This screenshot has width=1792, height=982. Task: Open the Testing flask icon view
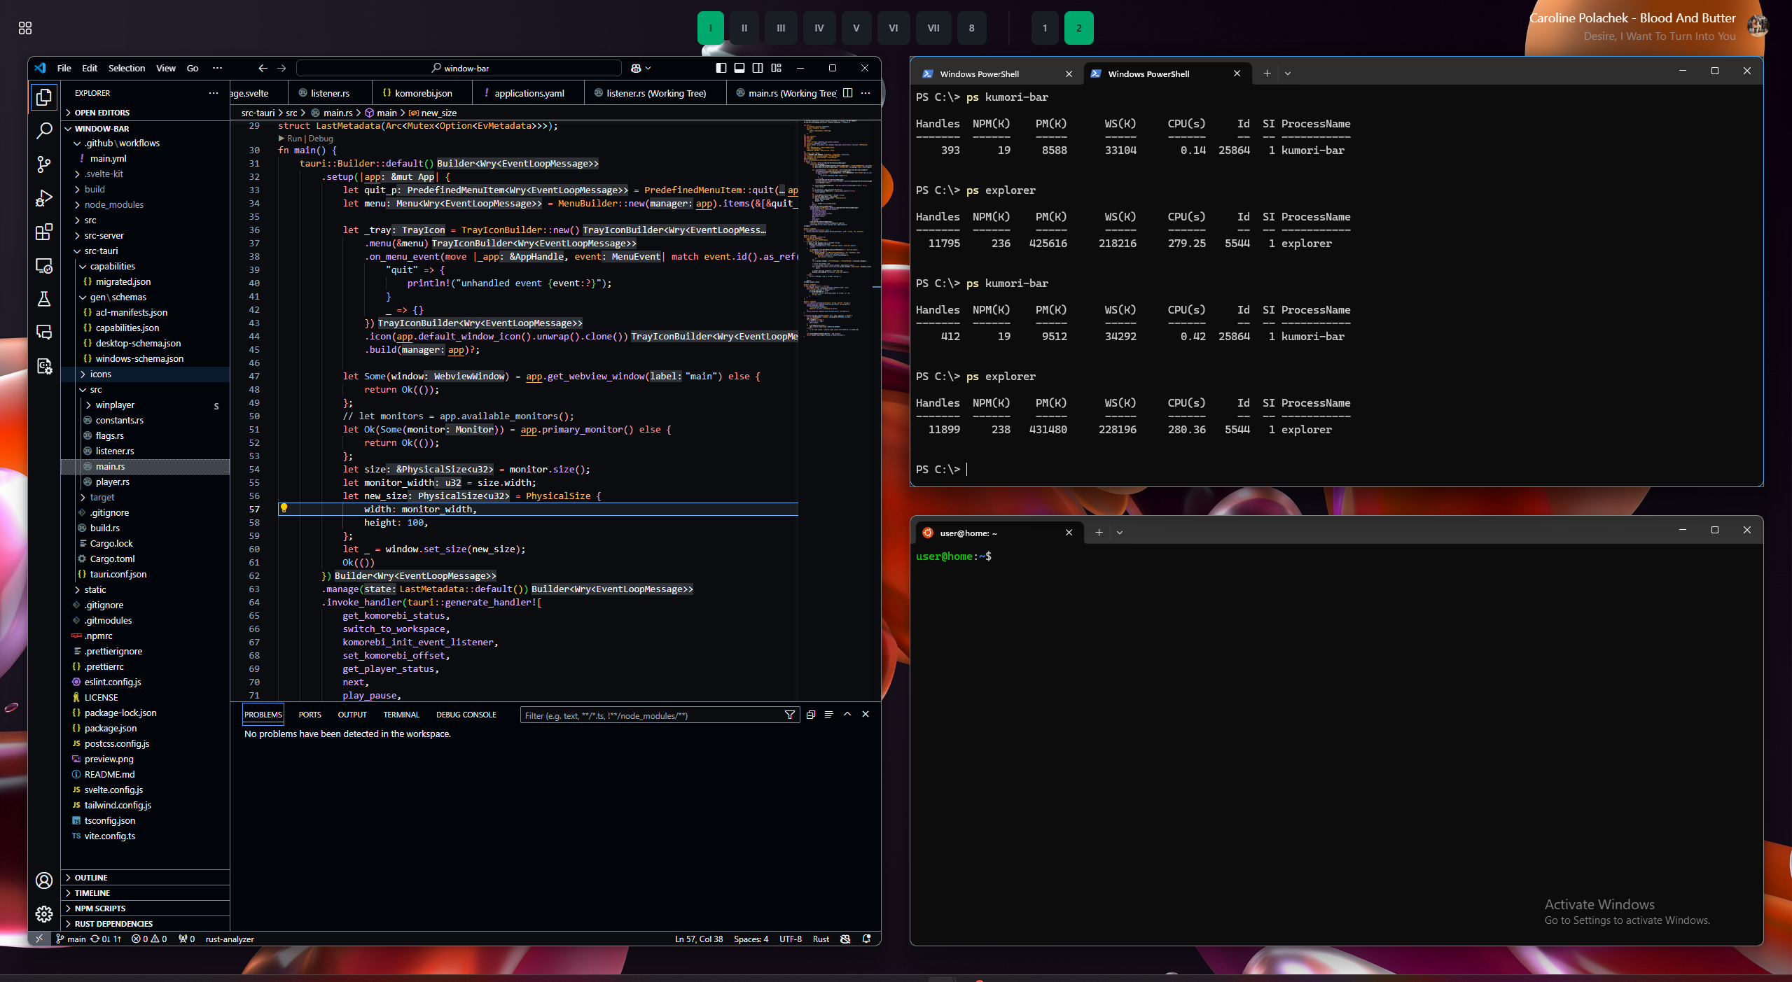[43, 299]
